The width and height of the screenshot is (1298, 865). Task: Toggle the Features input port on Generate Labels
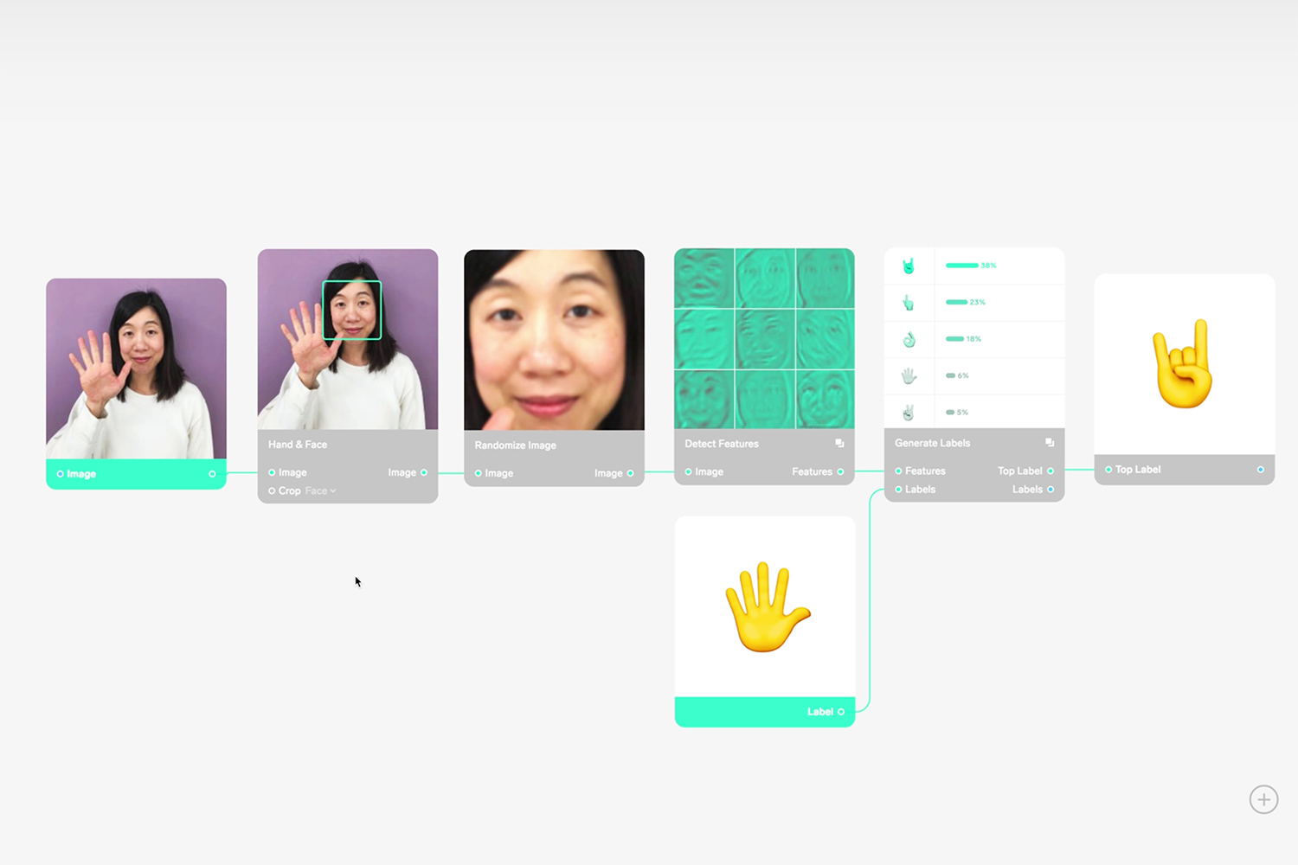[898, 471]
